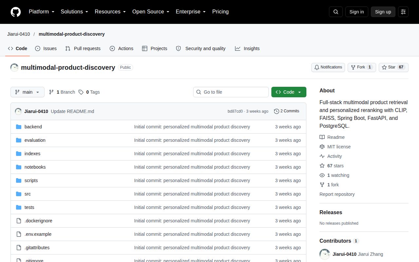Open the .env.example file
The height and width of the screenshot is (262, 419).
tap(38, 234)
